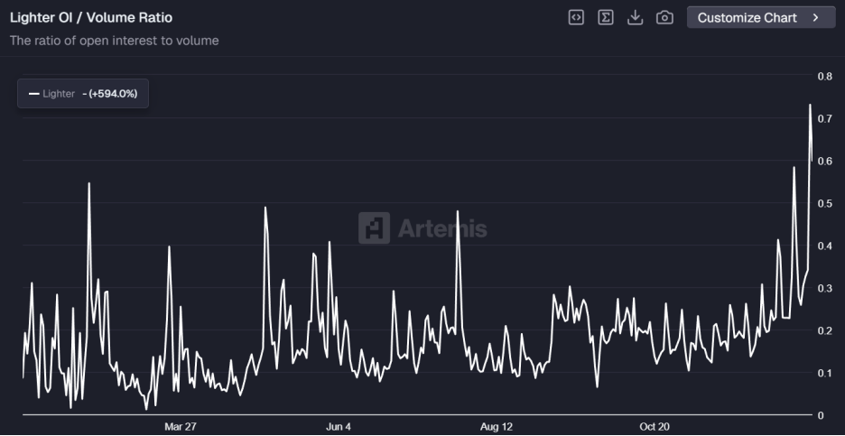Click the 0 y-axis baseline label
Image resolution: width=845 pixels, height=436 pixels.
click(x=820, y=415)
